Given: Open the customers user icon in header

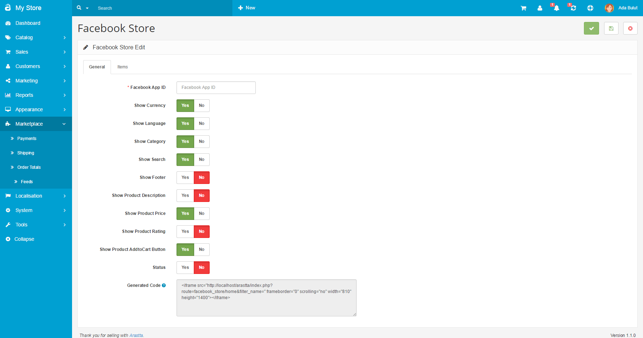Looking at the screenshot, I should pyautogui.click(x=540, y=8).
